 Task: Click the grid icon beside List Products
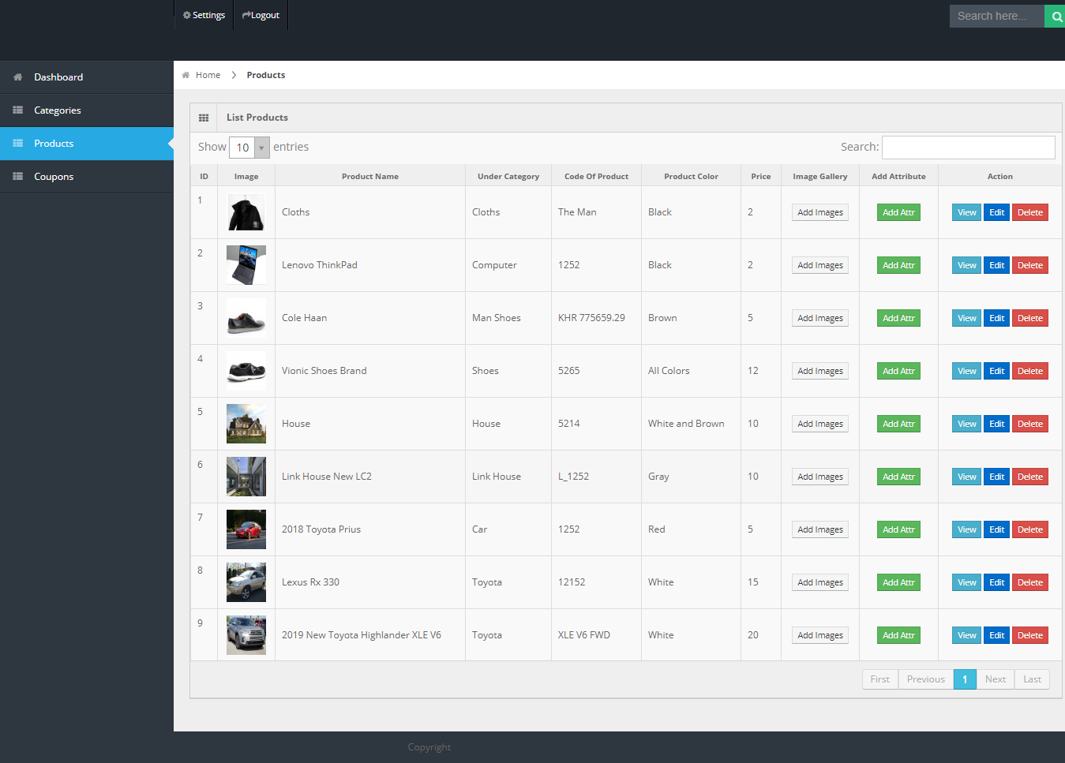click(204, 118)
